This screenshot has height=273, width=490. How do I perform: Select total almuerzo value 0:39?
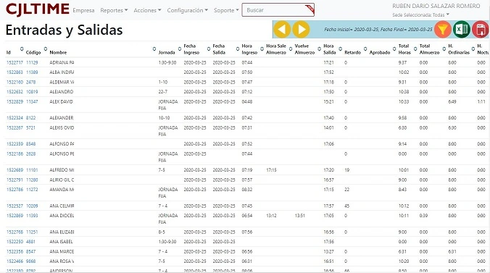coord(423,216)
